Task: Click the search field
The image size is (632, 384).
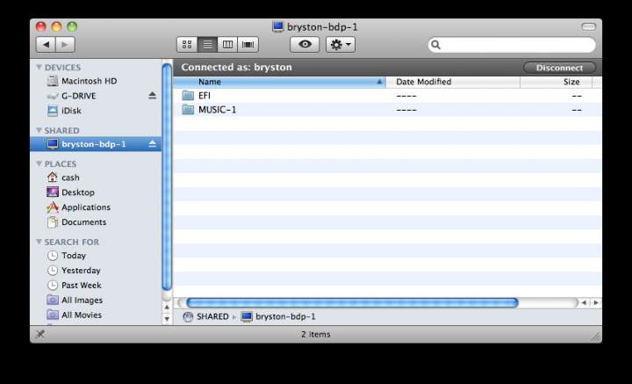Action: pos(512,45)
